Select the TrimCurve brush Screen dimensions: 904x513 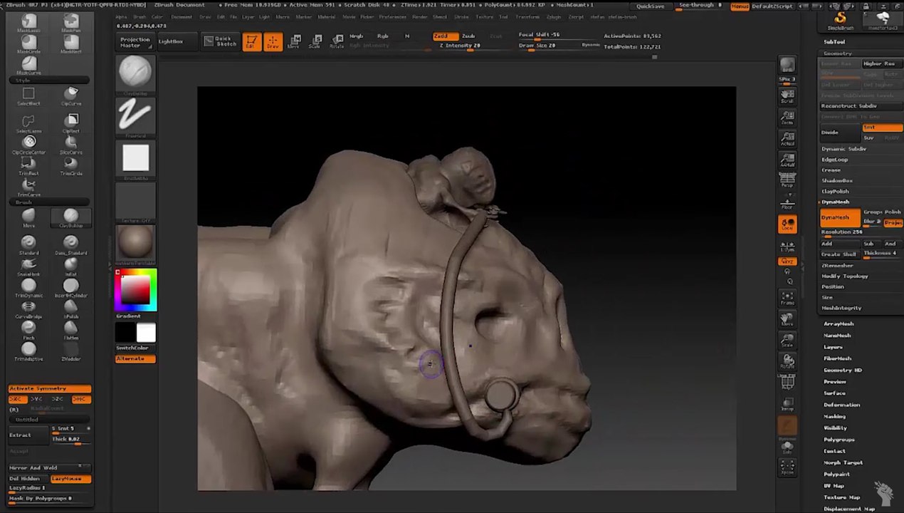click(x=28, y=187)
